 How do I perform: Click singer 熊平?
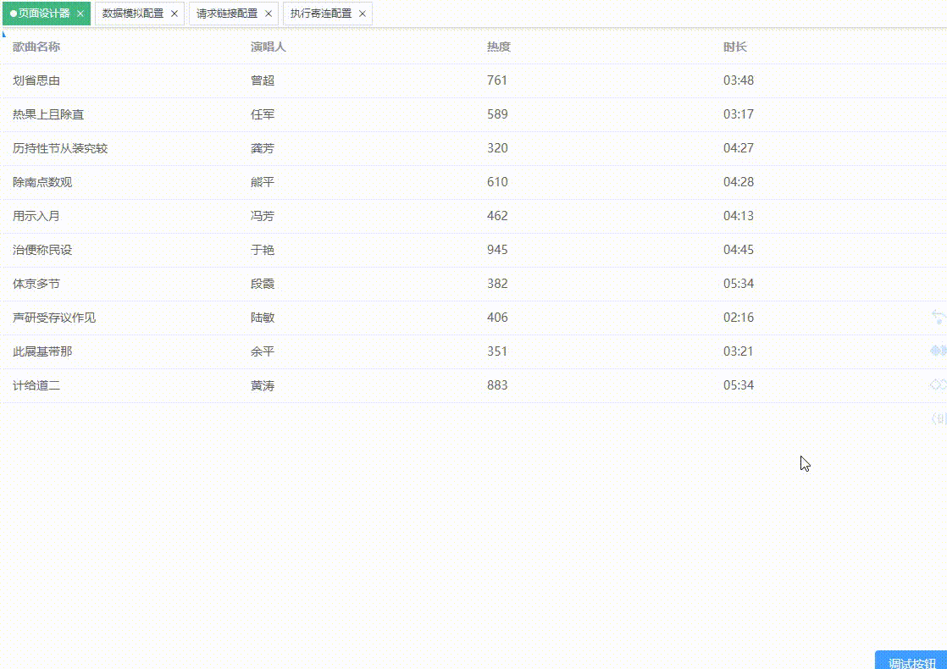coord(263,182)
